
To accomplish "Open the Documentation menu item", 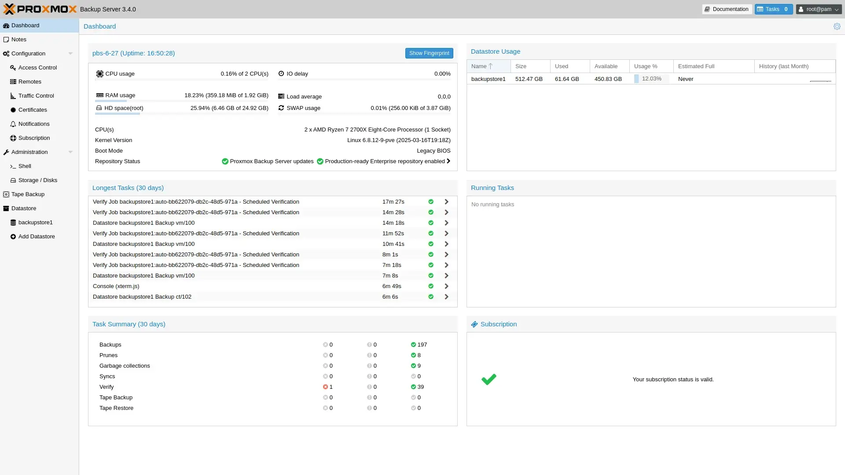I will 726,9.
